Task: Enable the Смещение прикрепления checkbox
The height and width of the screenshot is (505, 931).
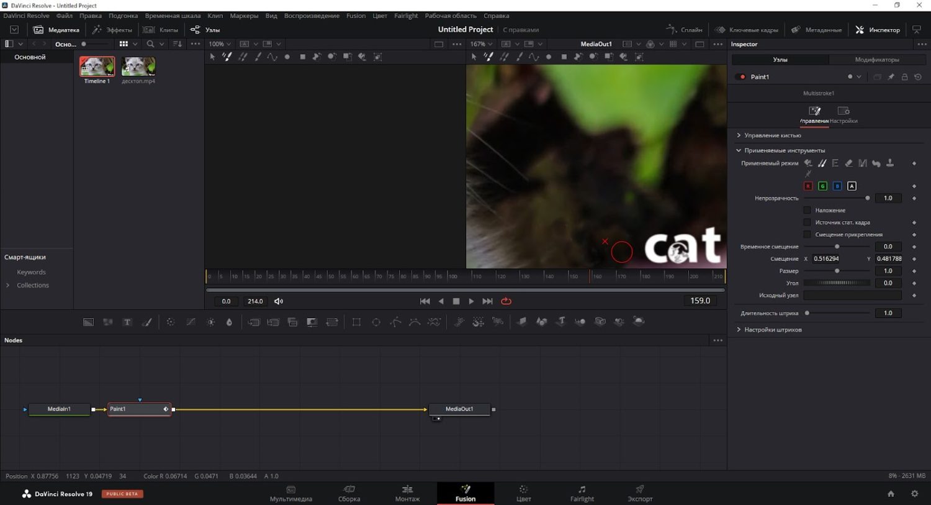Action: click(x=807, y=234)
